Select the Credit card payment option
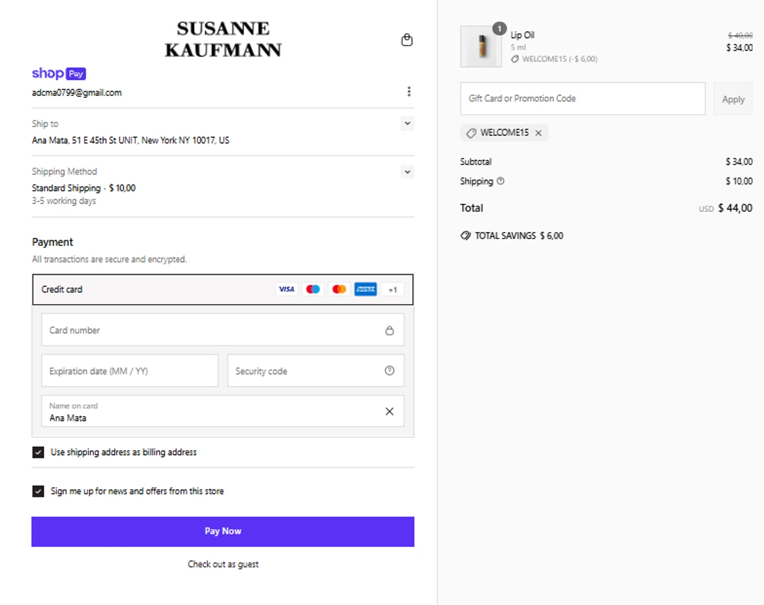The width and height of the screenshot is (764, 605). point(223,289)
